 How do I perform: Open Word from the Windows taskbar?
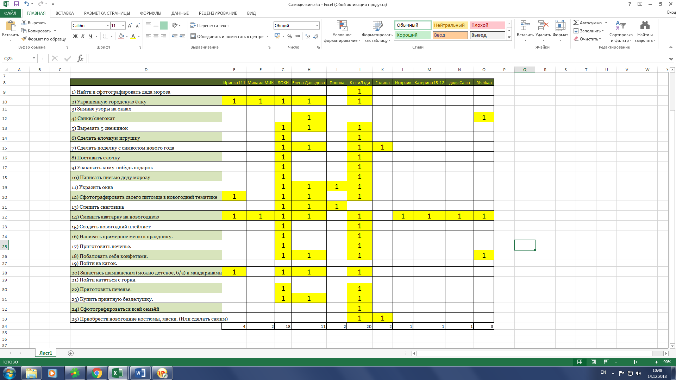pos(140,373)
